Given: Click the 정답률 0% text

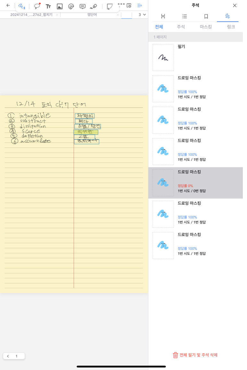Looking at the screenshot, I should (x=185, y=186).
